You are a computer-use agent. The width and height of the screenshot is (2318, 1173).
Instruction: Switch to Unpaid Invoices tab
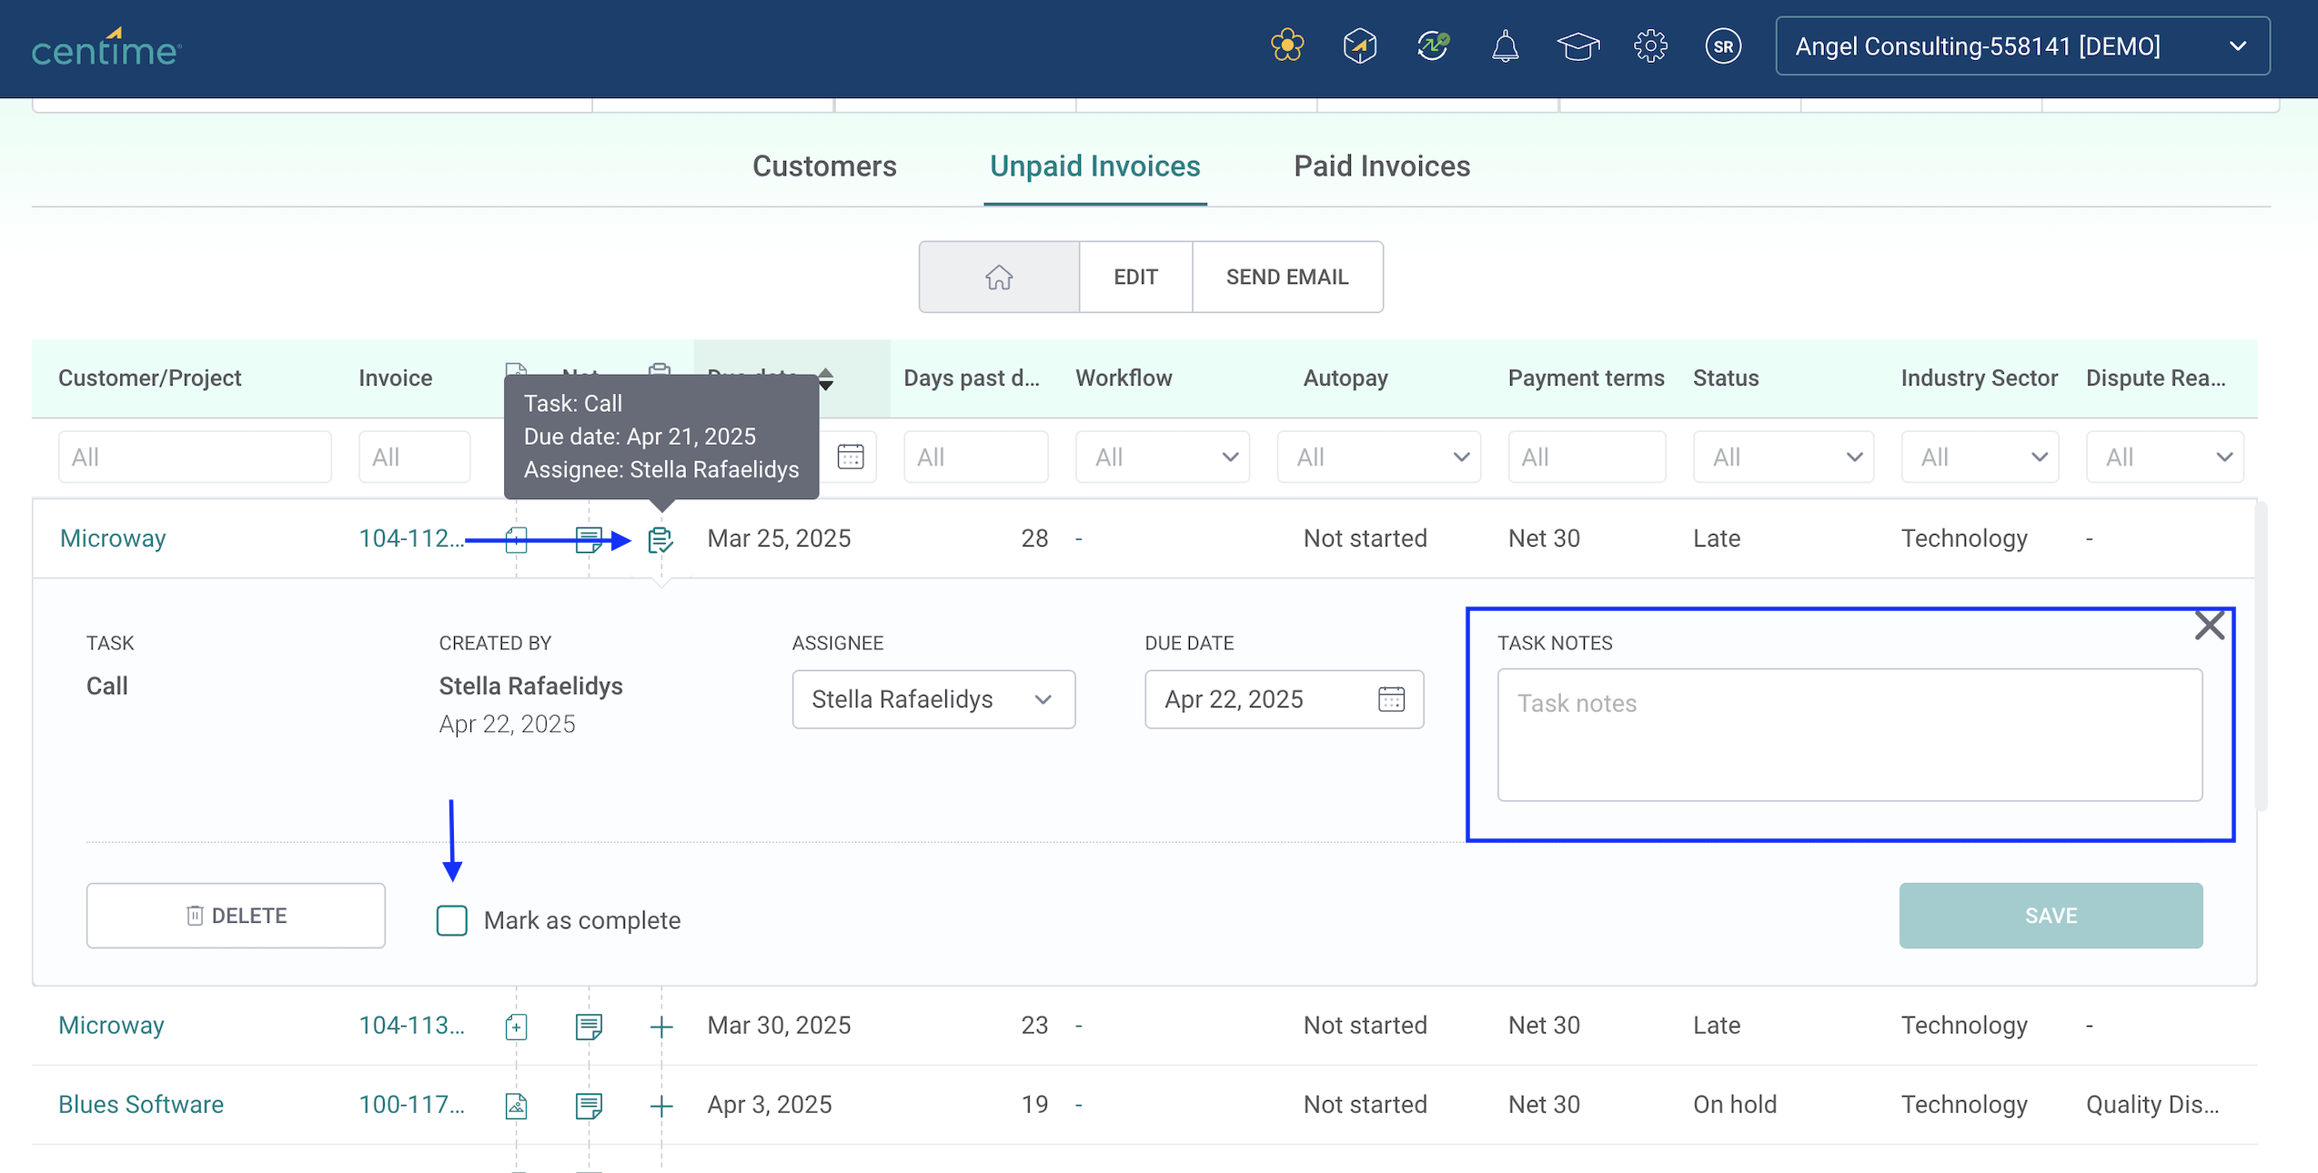1095,166
